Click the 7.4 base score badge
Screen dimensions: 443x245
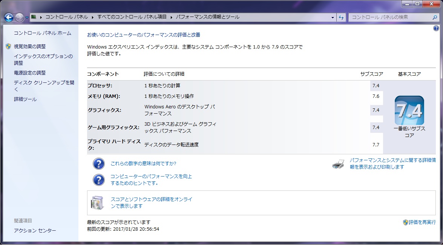(x=409, y=110)
